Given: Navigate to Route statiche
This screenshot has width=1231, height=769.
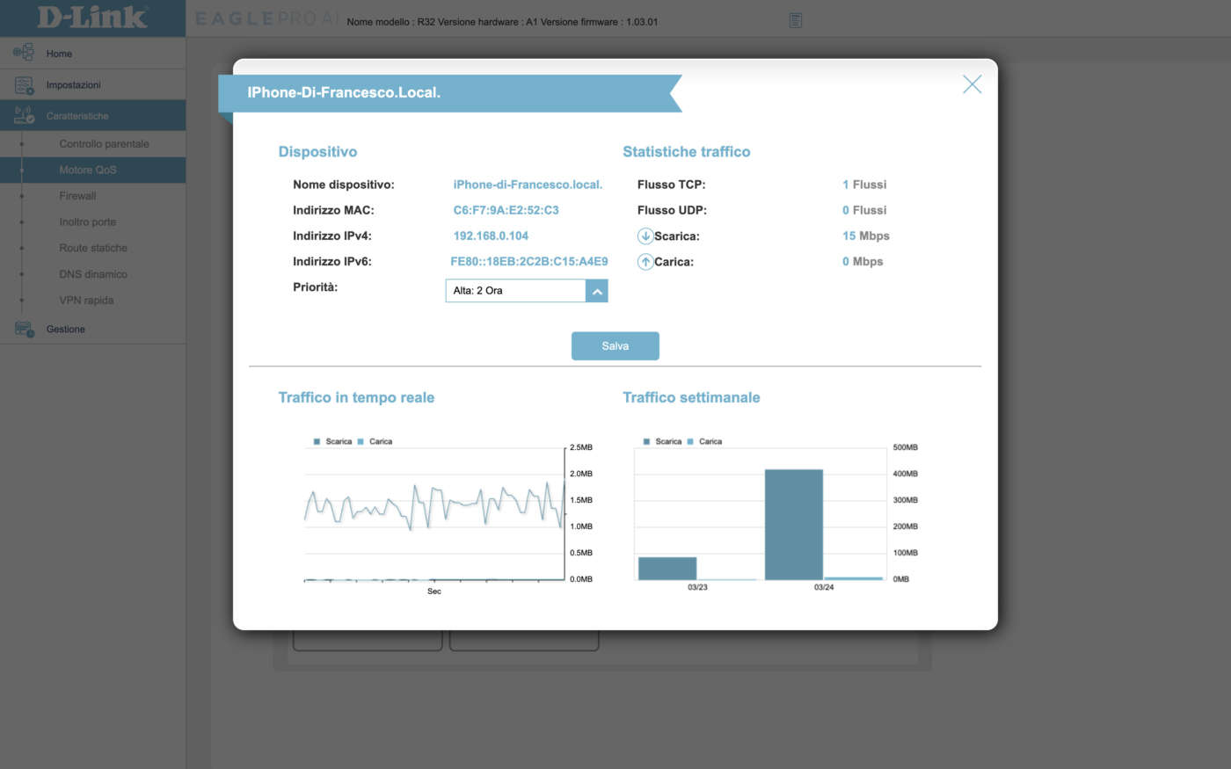Looking at the screenshot, I should coord(93,248).
